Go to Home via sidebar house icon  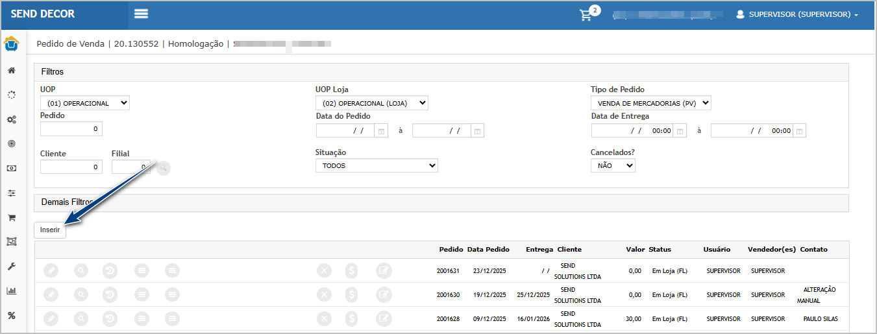[12, 70]
